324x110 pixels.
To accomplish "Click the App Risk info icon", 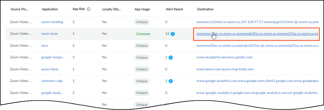I will tap(88, 9).
